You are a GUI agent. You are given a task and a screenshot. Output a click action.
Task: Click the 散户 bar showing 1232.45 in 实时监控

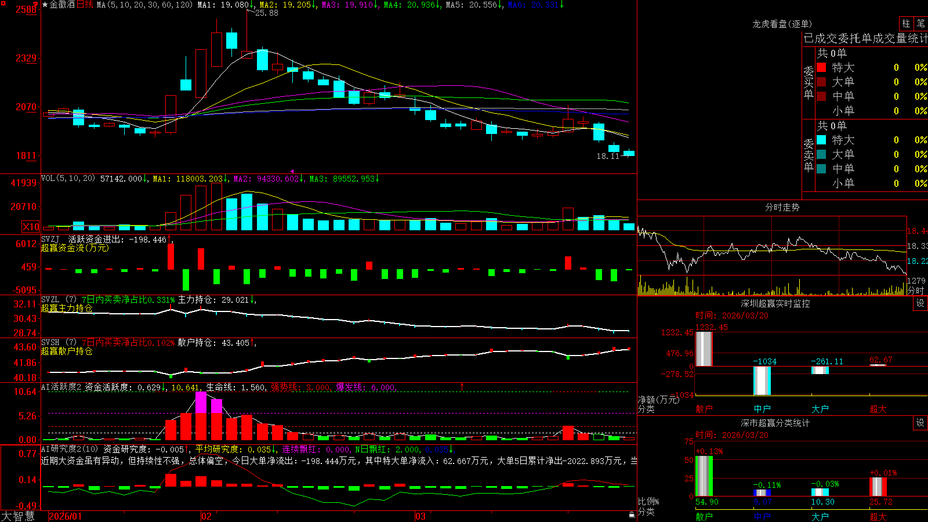click(704, 349)
